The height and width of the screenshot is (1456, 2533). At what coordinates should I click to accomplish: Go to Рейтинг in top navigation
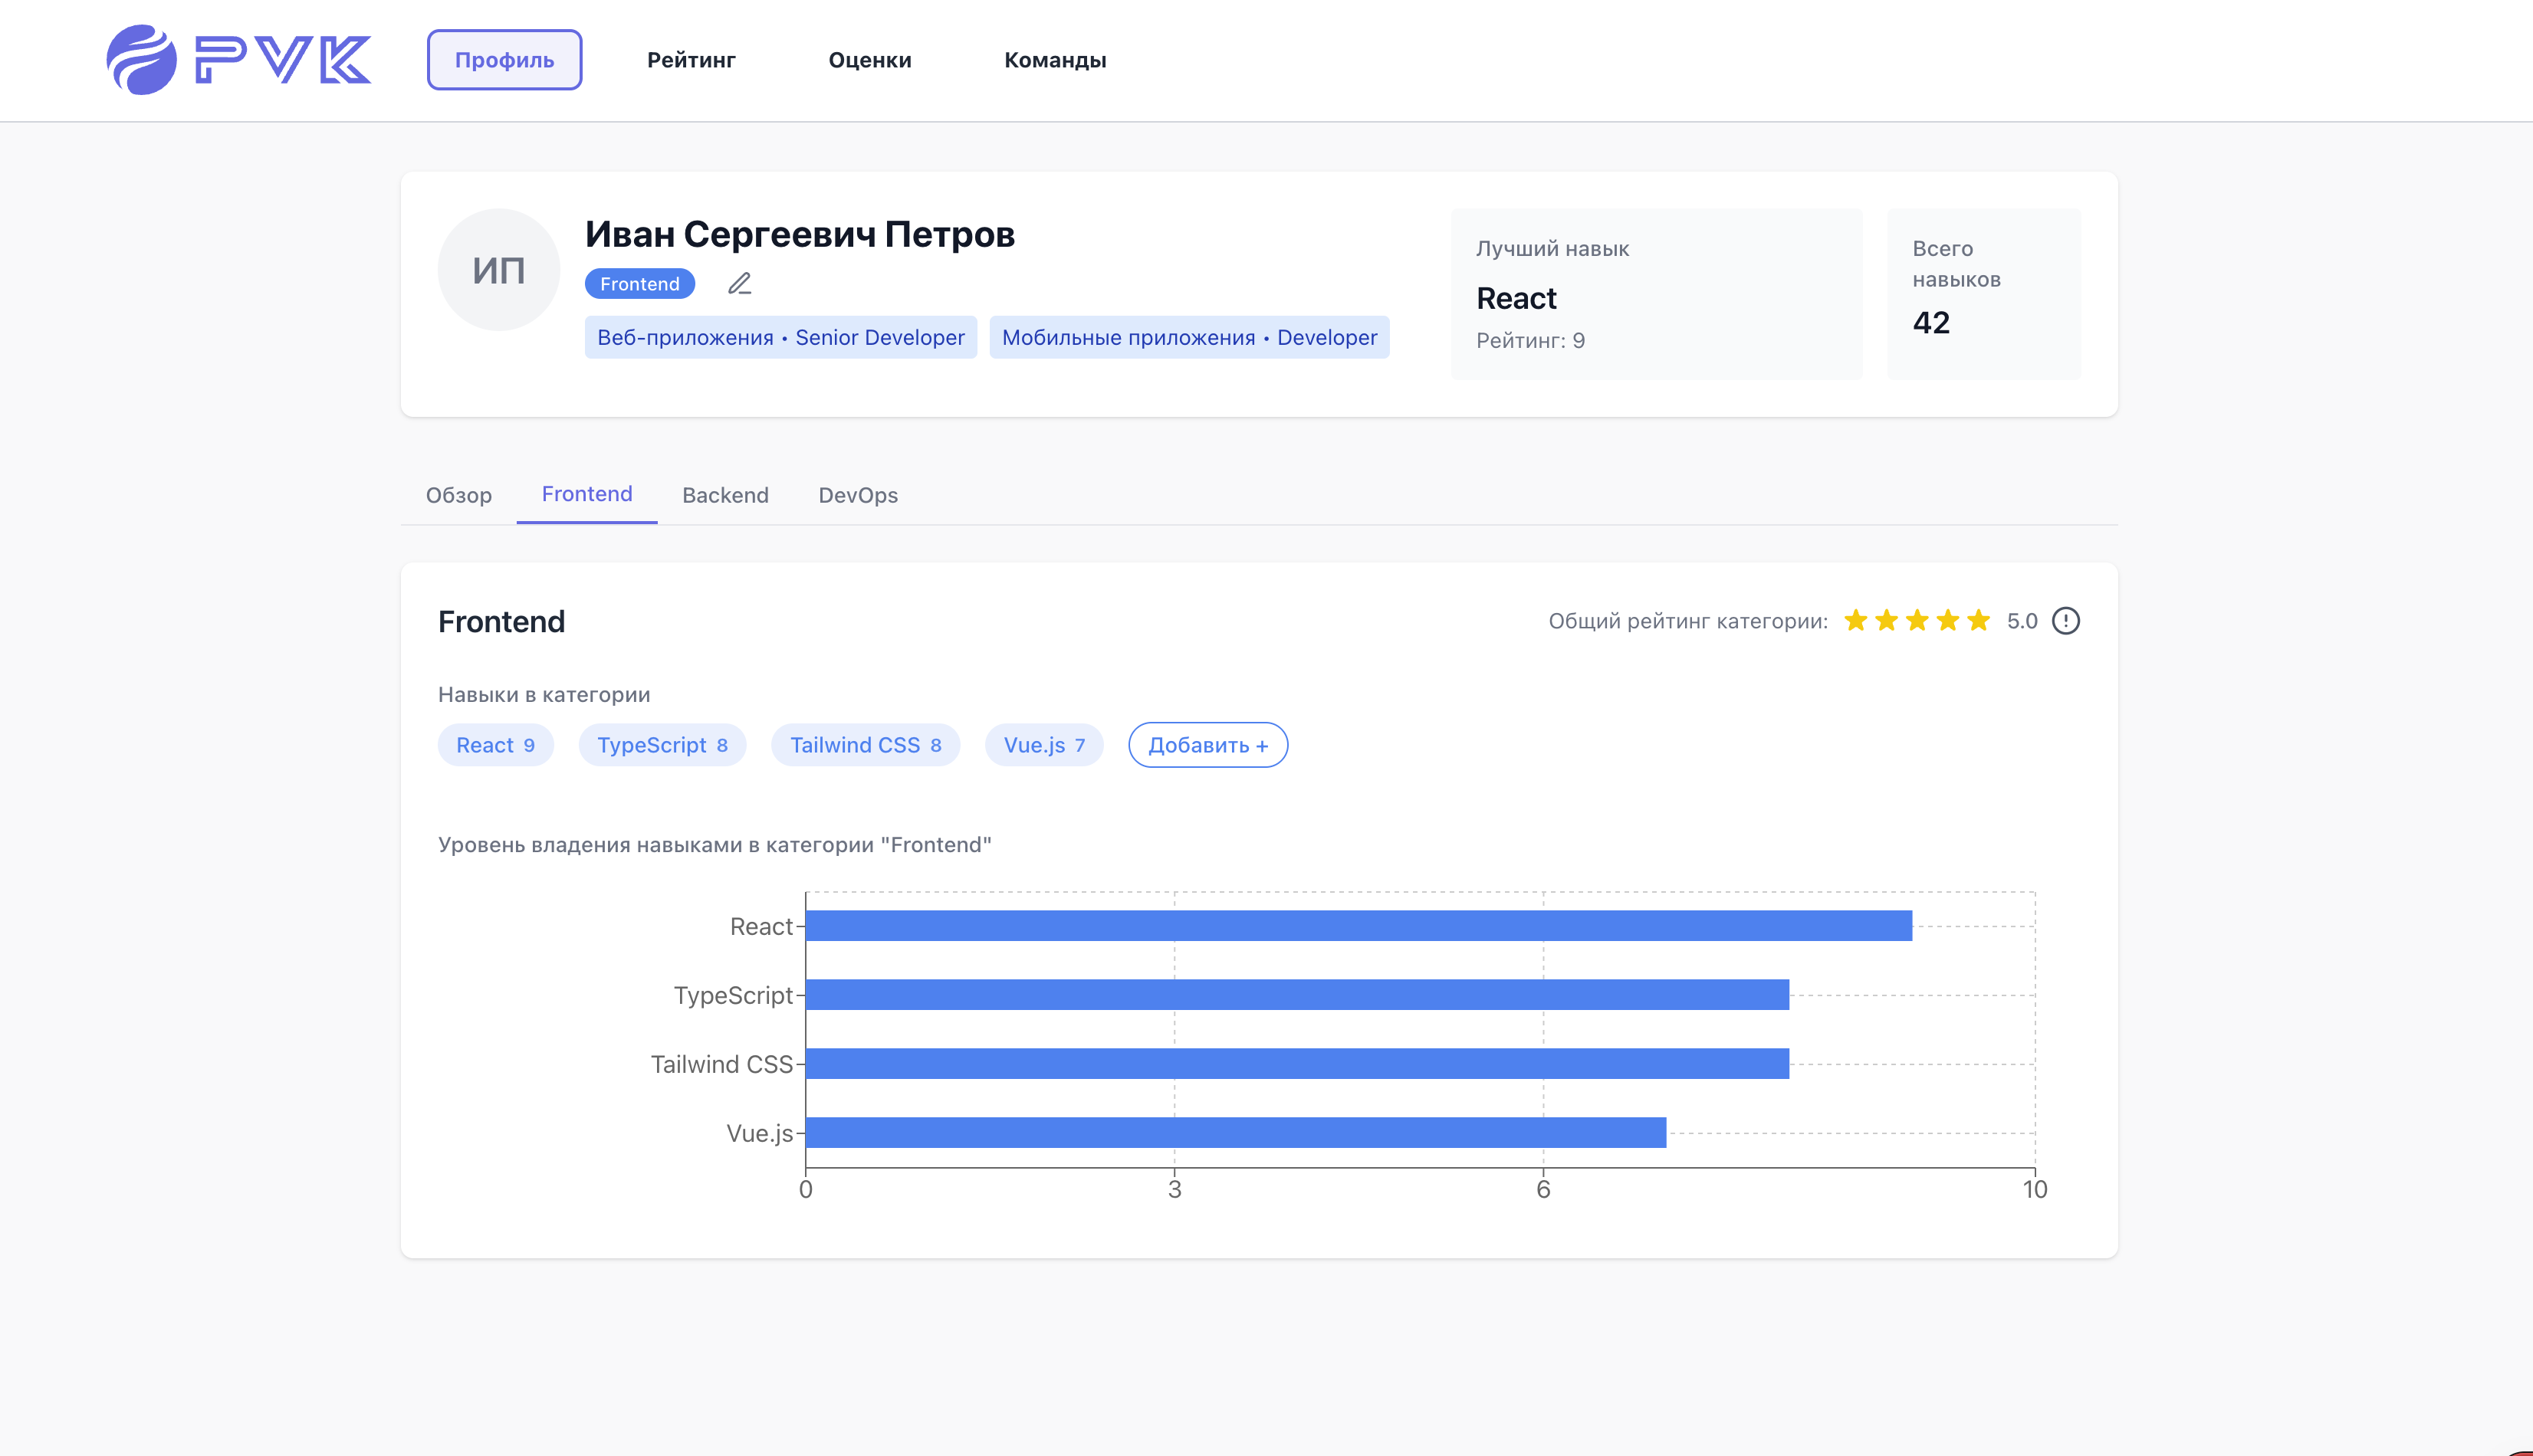(x=692, y=60)
